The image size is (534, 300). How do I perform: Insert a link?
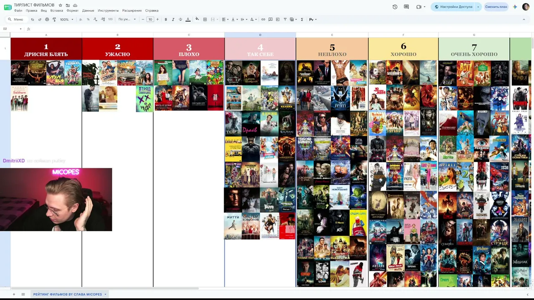click(263, 20)
